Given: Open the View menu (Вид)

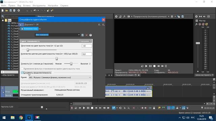Looking at the screenshot, I should click(x=19, y=5).
